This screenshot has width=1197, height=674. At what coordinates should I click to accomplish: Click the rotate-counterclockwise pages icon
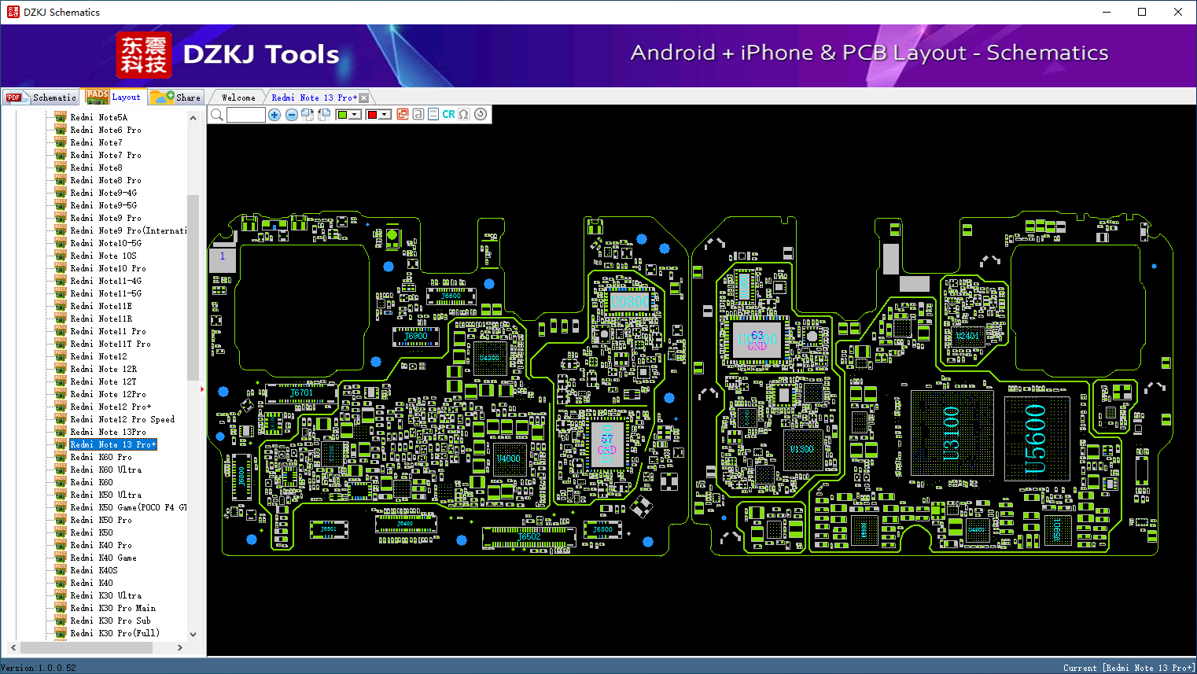pyautogui.click(x=324, y=115)
